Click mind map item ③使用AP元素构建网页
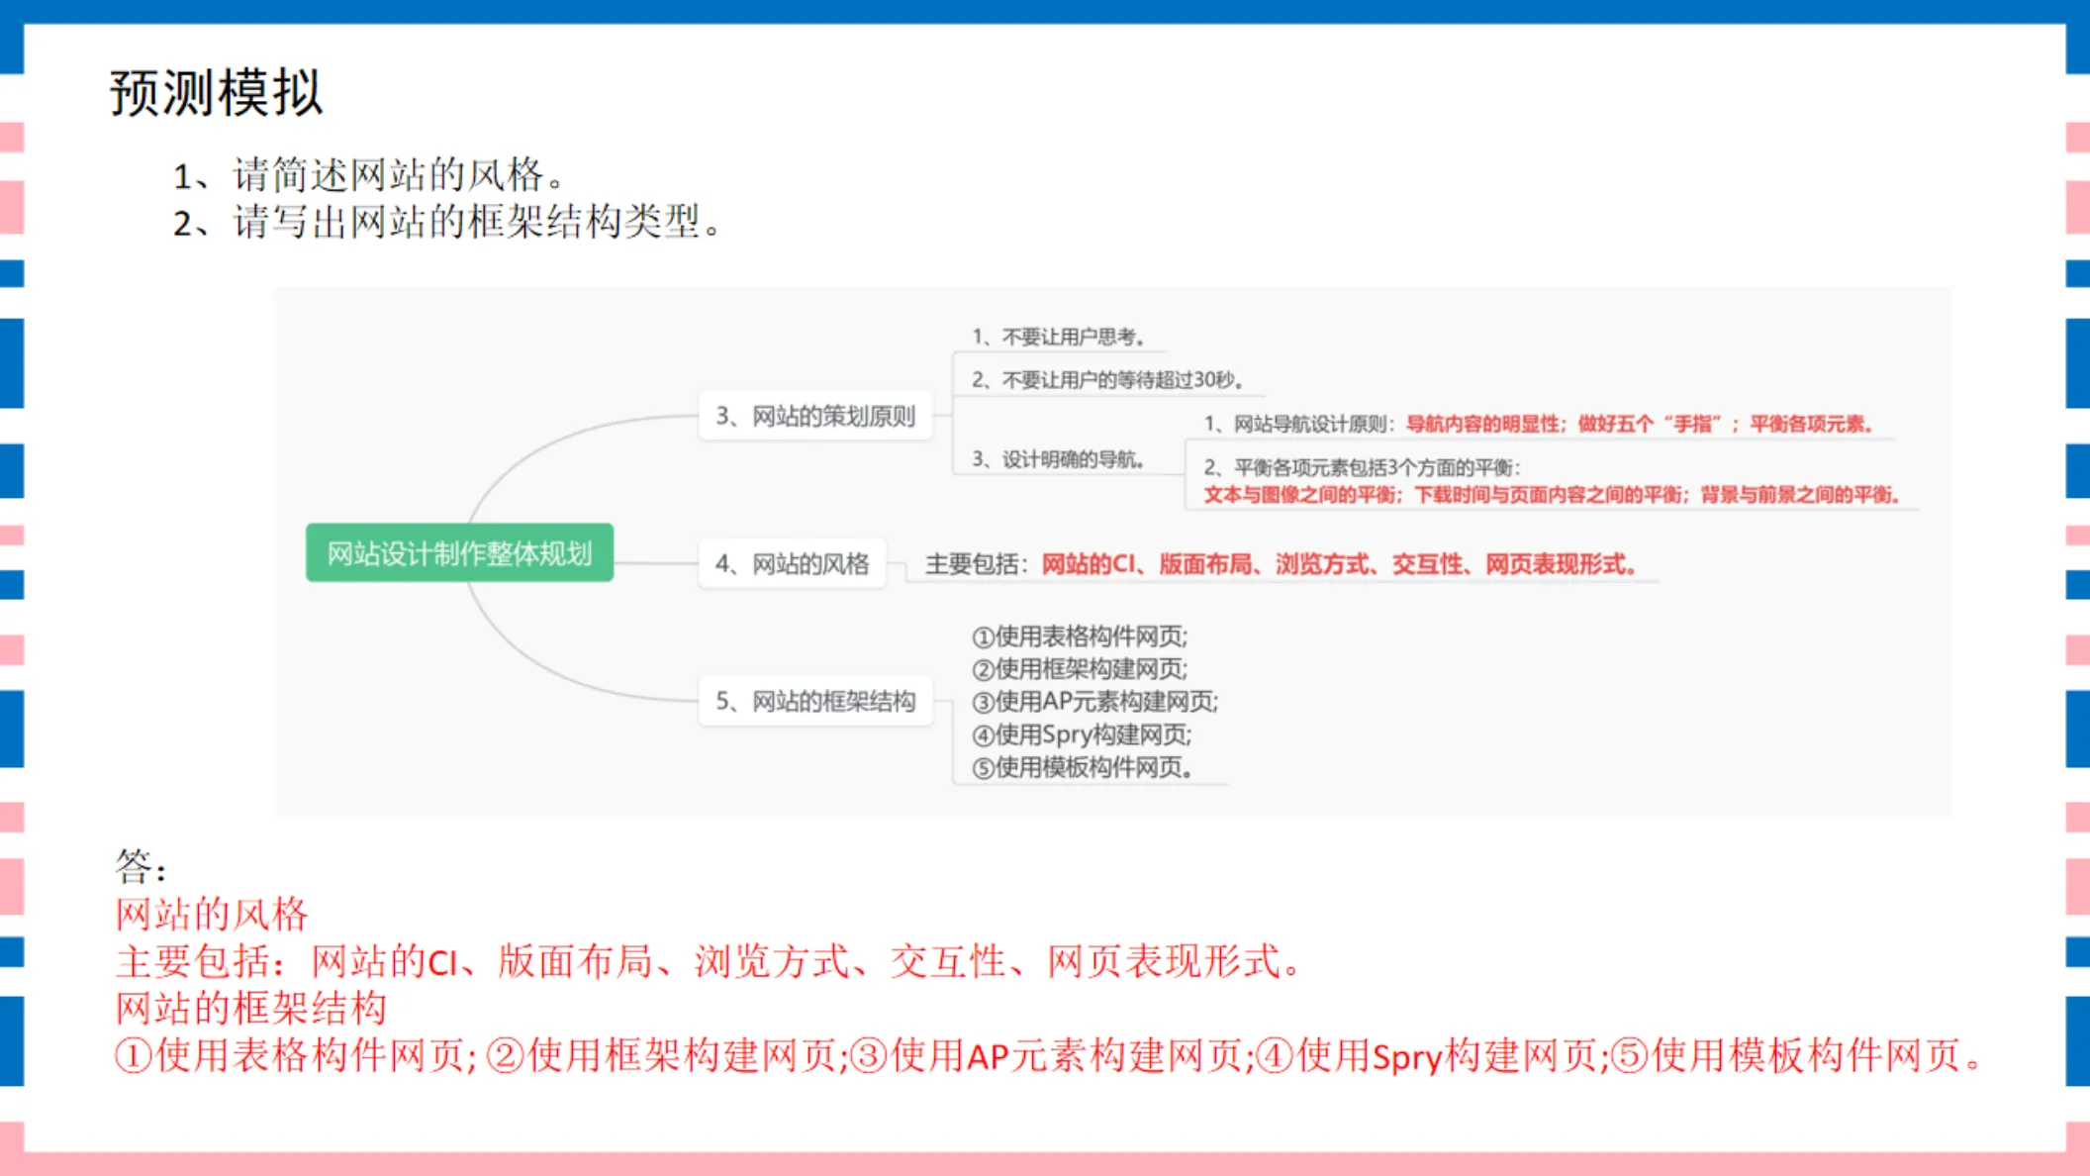 coord(1094,701)
